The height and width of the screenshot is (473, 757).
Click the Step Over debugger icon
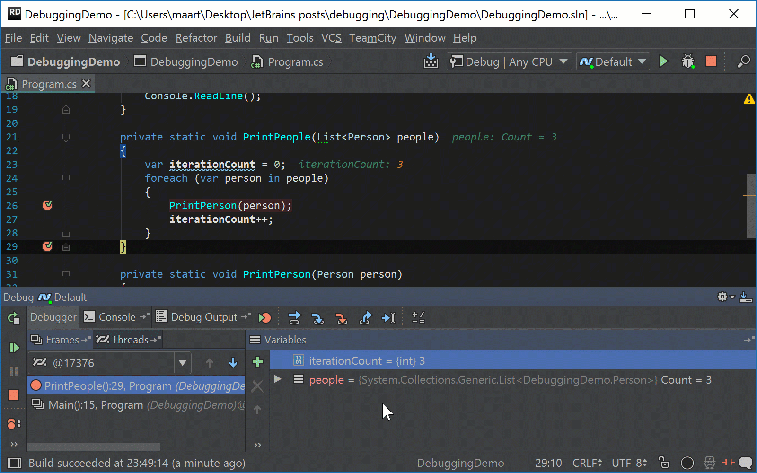[x=294, y=318]
